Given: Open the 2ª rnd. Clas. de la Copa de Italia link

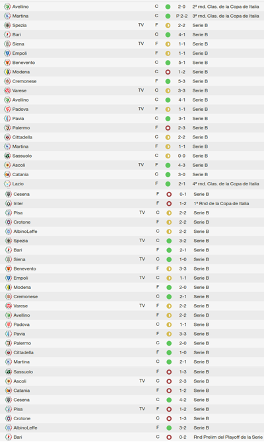Looking at the screenshot, I should pos(226,7).
